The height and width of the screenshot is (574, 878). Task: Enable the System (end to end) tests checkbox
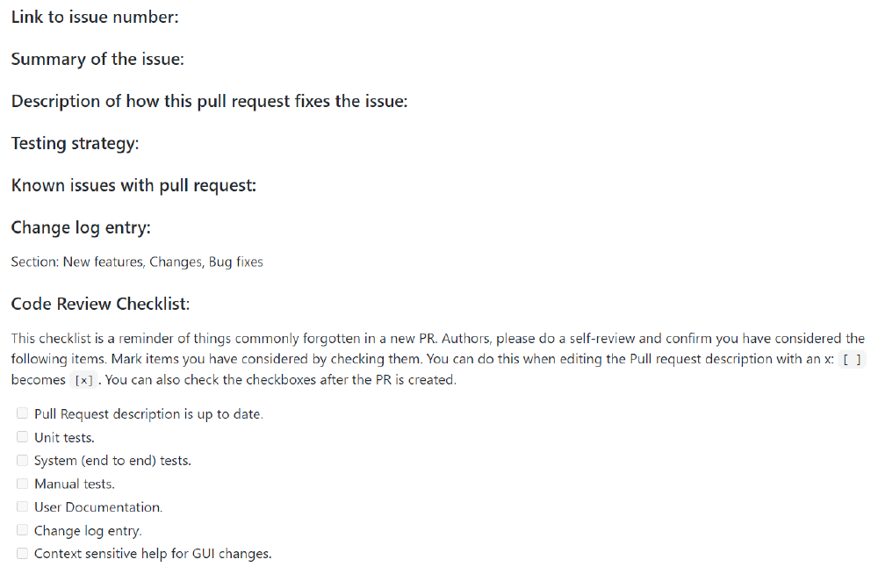pyautogui.click(x=23, y=460)
